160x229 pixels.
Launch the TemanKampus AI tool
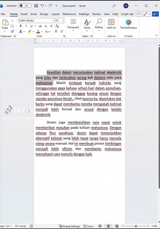(128, 24)
